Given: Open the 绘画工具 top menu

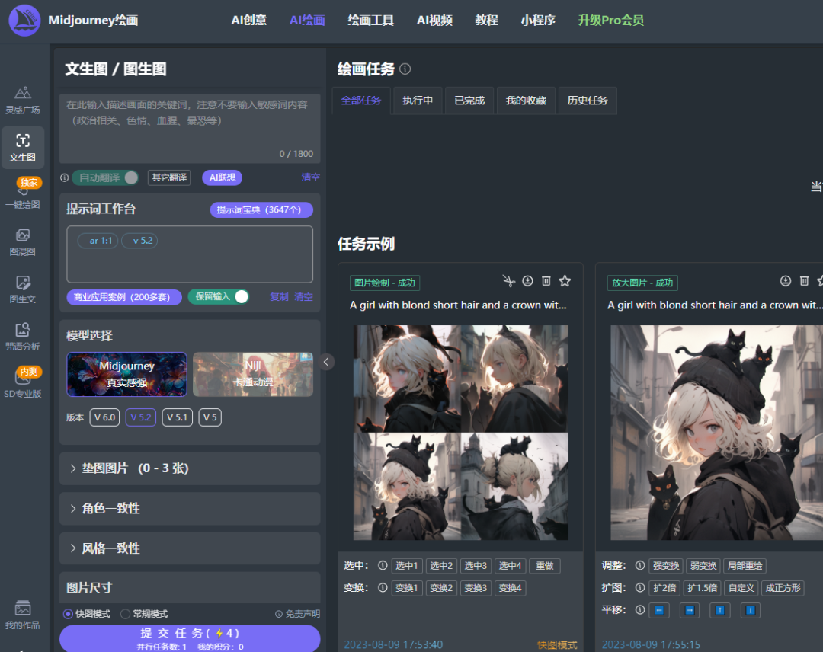Looking at the screenshot, I should (x=370, y=21).
